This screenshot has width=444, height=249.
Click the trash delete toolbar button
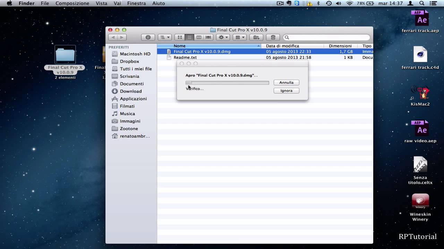(273, 37)
